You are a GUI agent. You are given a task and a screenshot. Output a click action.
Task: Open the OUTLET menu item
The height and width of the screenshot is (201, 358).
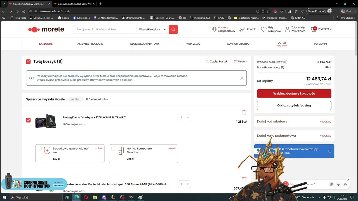click(282, 44)
